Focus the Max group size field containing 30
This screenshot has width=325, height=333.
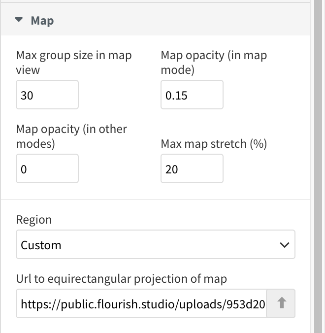47,95
